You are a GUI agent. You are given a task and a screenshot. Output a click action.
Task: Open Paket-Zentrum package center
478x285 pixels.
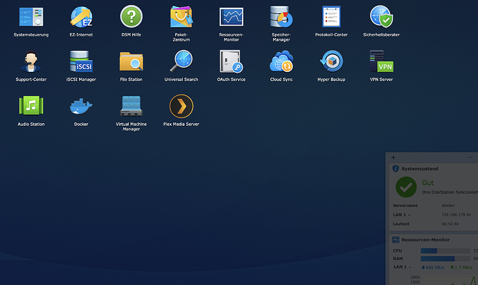pos(181,17)
